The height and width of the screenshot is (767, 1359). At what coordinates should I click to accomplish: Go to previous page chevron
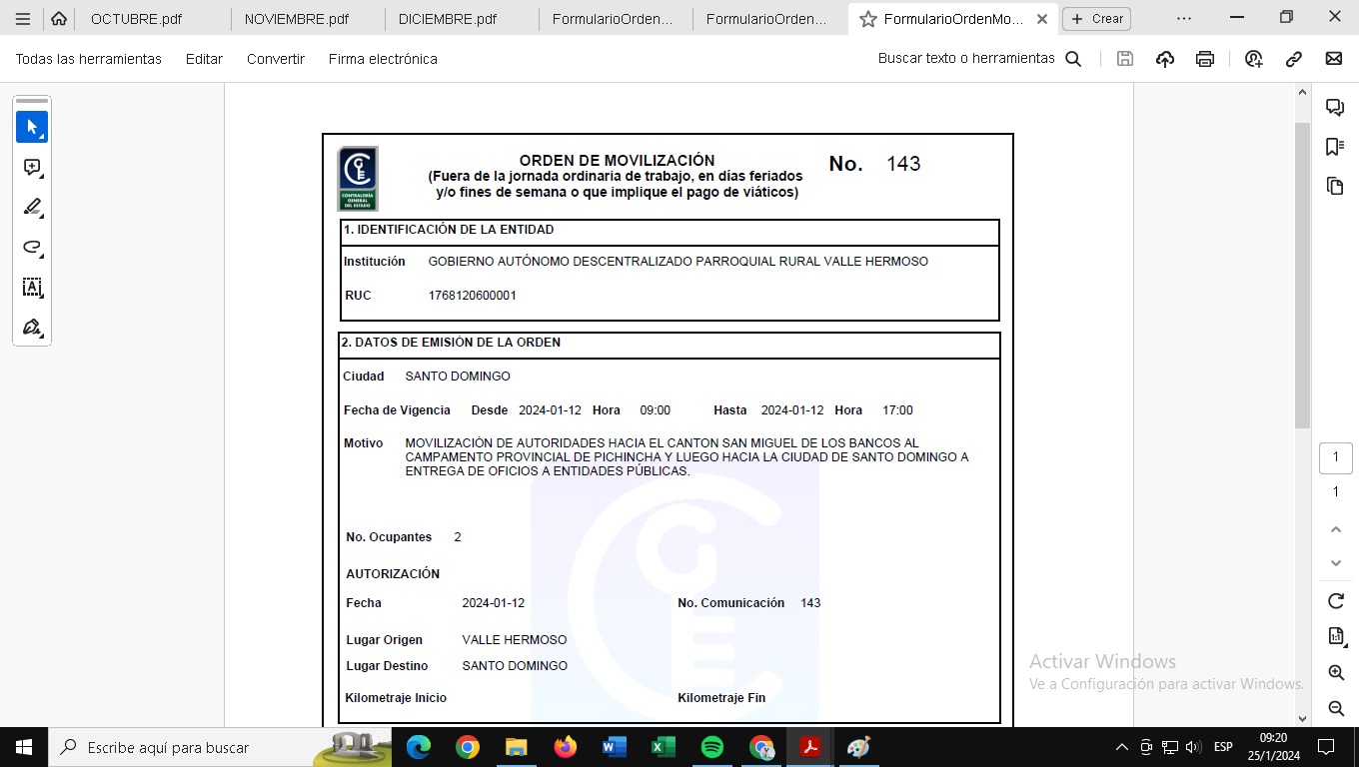pos(1335,529)
